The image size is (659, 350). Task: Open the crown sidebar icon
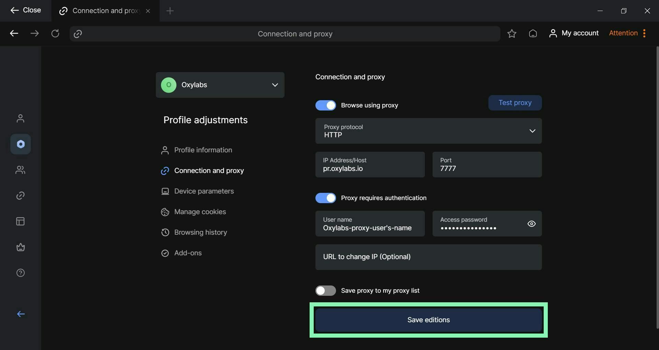pos(21,247)
